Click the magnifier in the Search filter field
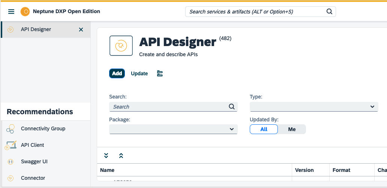 [x=231, y=106]
